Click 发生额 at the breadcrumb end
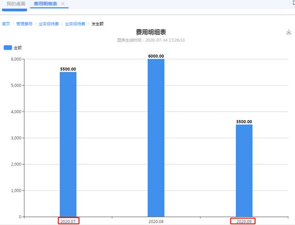This screenshot has height=225, width=295. point(97,24)
